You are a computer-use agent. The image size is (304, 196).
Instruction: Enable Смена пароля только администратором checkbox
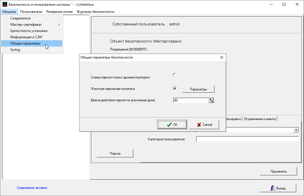(175, 75)
